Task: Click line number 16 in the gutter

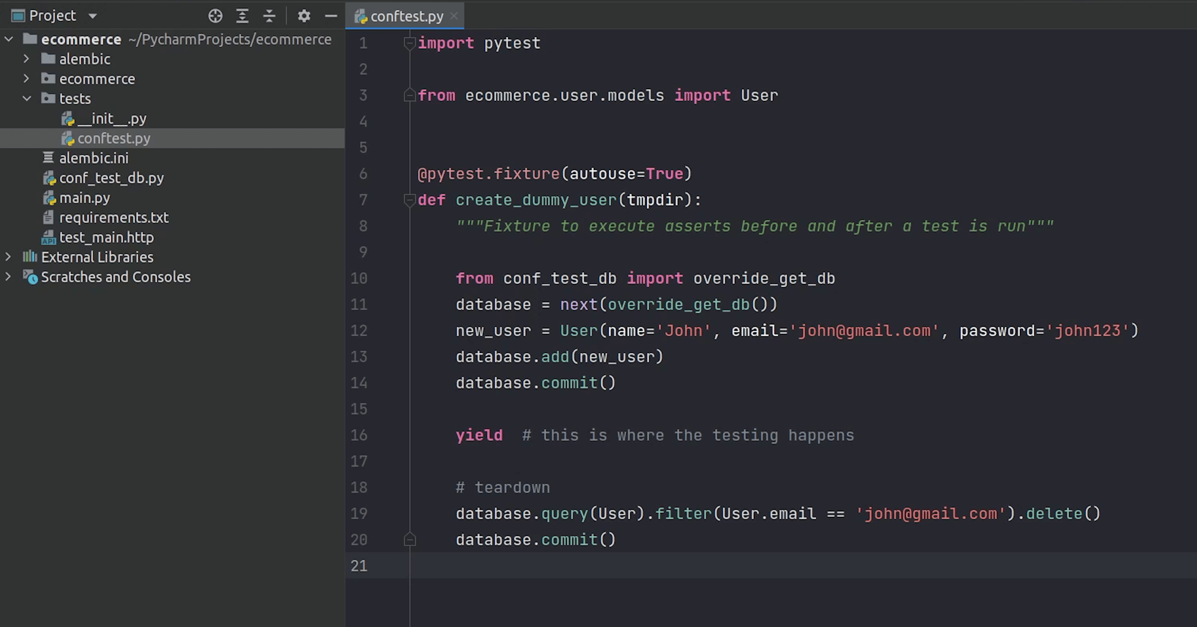Action: pyautogui.click(x=359, y=435)
